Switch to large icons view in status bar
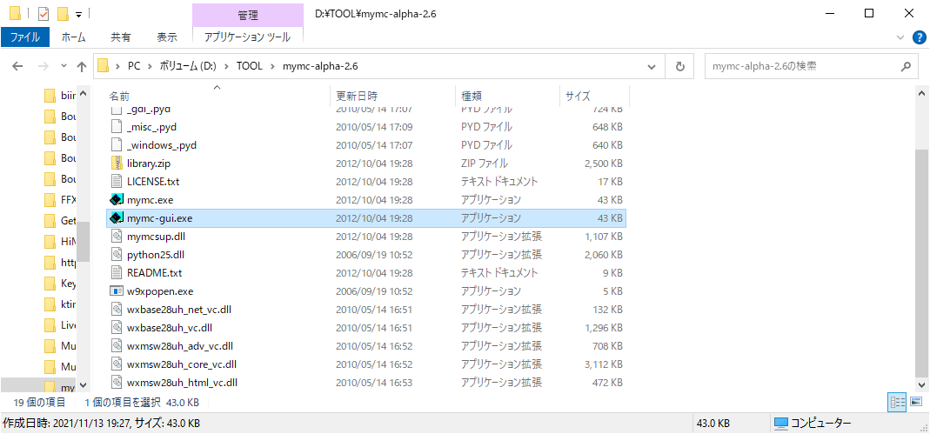 [915, 402]
